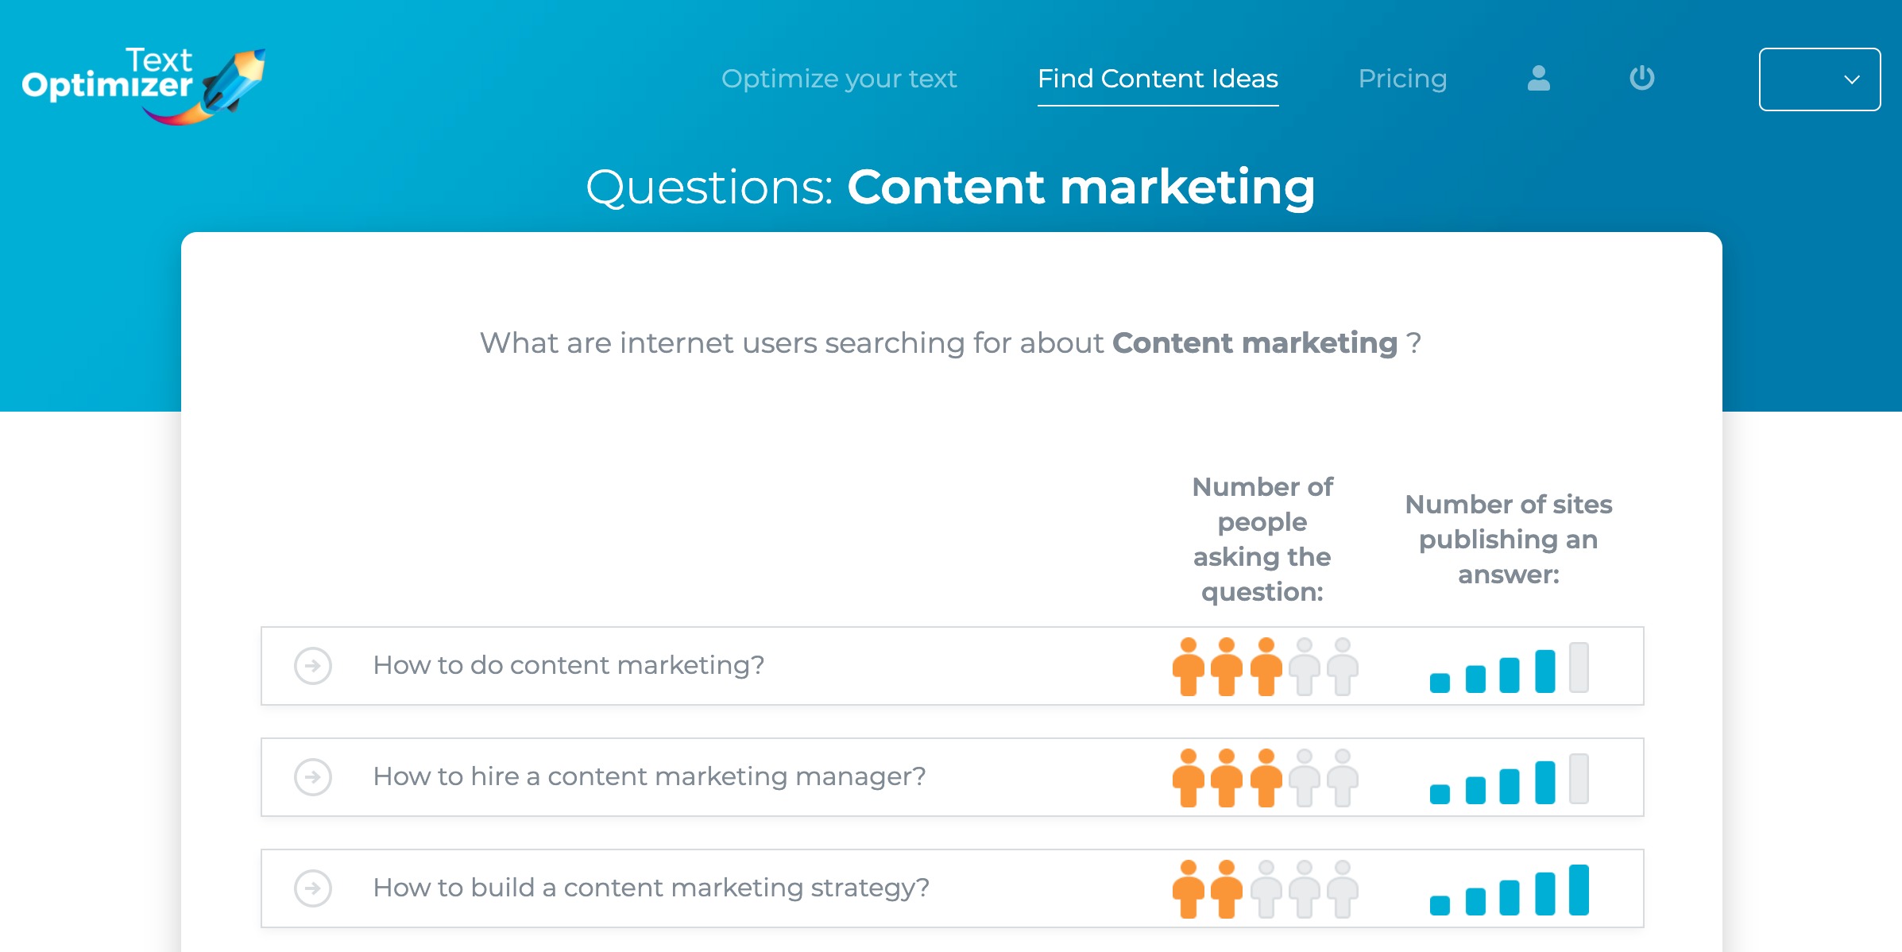The image size is (1902, 952).
Task: Open the language dropdown in the header
Action: [x=1819, y=79]
